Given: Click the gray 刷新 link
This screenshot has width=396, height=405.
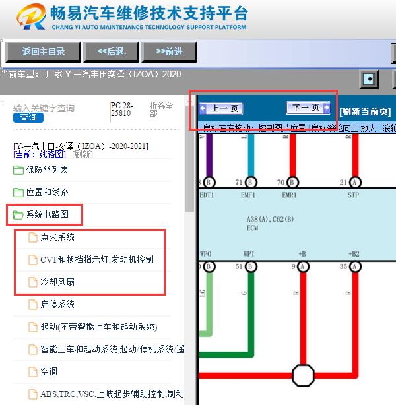Looking at the screenshot, I should pyautogui.click(x=82, y=155).
